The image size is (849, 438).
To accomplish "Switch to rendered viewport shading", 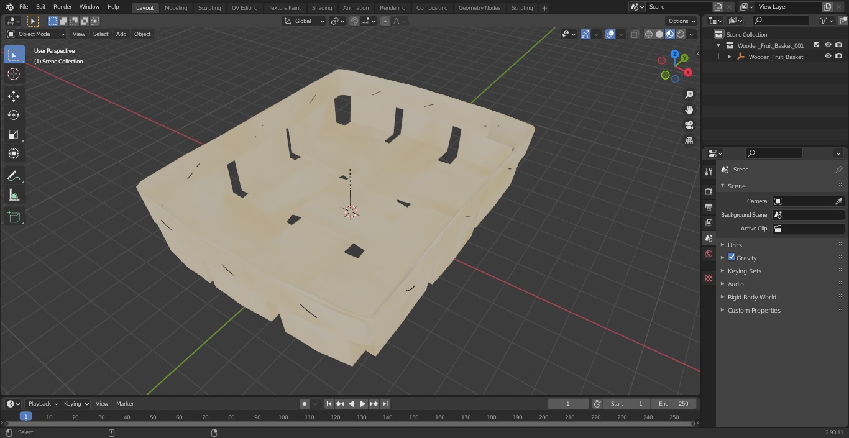I will coord(681,34).
